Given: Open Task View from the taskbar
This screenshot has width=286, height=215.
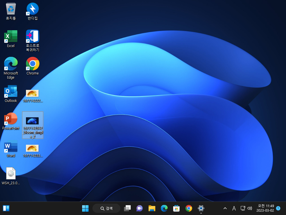Looking at the screenshot, I should point(127,208).
